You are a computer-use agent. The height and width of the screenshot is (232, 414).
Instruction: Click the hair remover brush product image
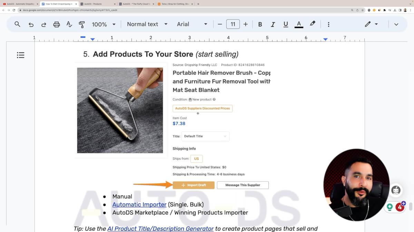(x=120, y=110)
